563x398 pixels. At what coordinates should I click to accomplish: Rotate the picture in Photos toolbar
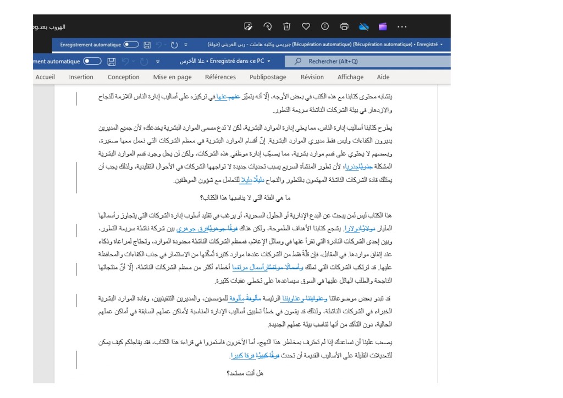[x=268, y=26]
